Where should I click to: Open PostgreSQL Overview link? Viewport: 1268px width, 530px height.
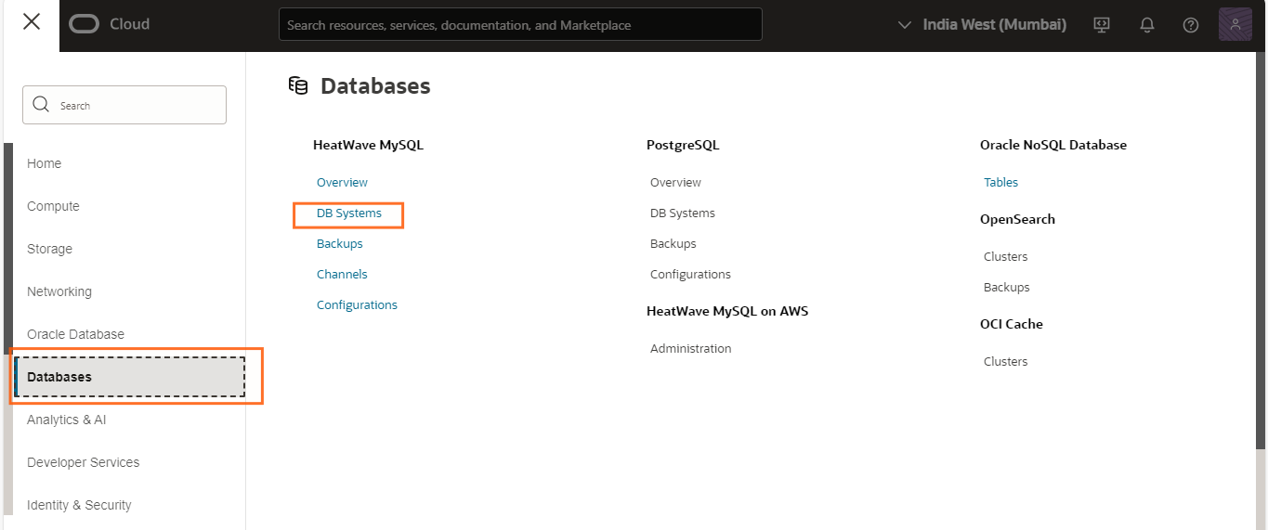(675, 183)
